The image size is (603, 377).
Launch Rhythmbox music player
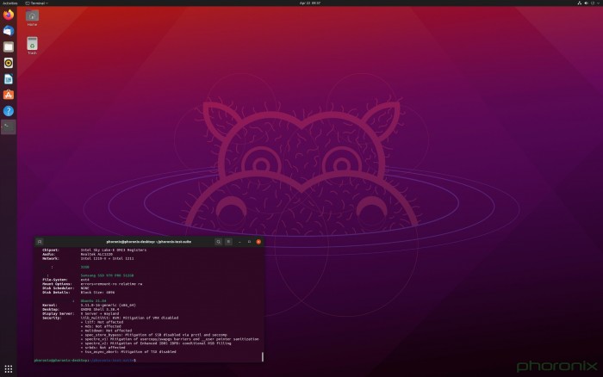(x=8, y=63)
